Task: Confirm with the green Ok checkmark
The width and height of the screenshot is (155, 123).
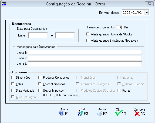Action: click(x=119, y=113)
